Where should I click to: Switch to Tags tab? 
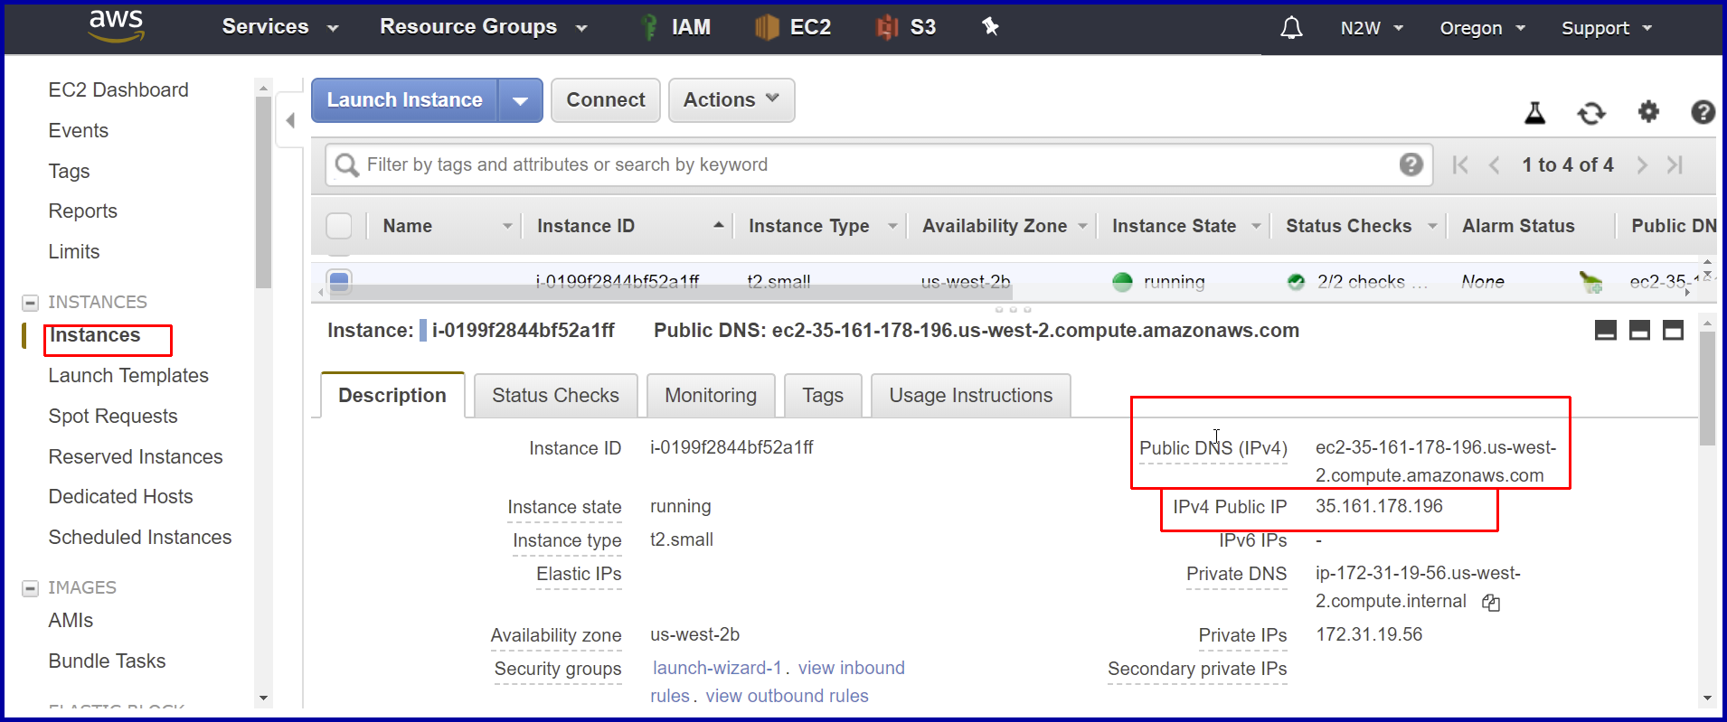pos(823,396)
